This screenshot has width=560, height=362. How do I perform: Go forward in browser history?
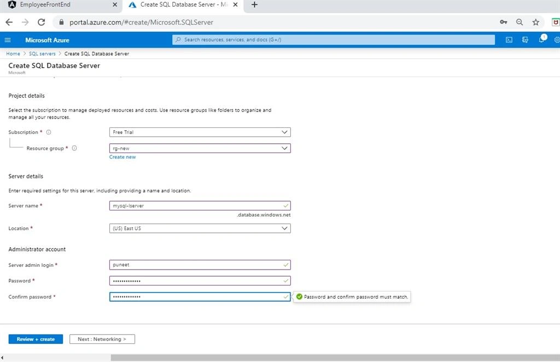tap(25, 22)
